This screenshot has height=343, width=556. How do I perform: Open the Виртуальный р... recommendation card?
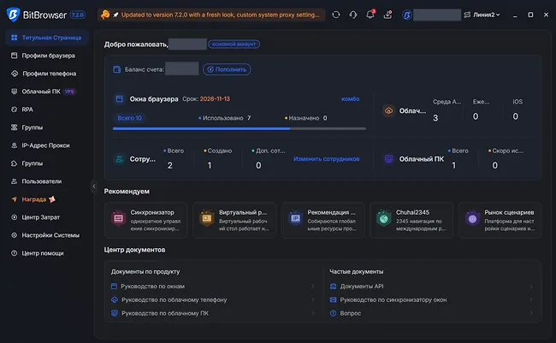[234, 220]
